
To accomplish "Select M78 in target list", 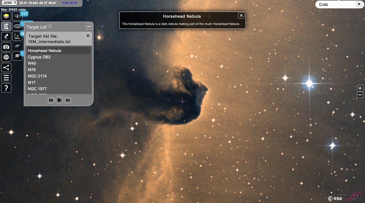I will click(59, 70).
